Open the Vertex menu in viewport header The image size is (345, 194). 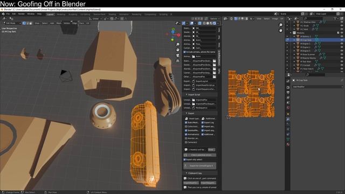click(x=67, y=23)
